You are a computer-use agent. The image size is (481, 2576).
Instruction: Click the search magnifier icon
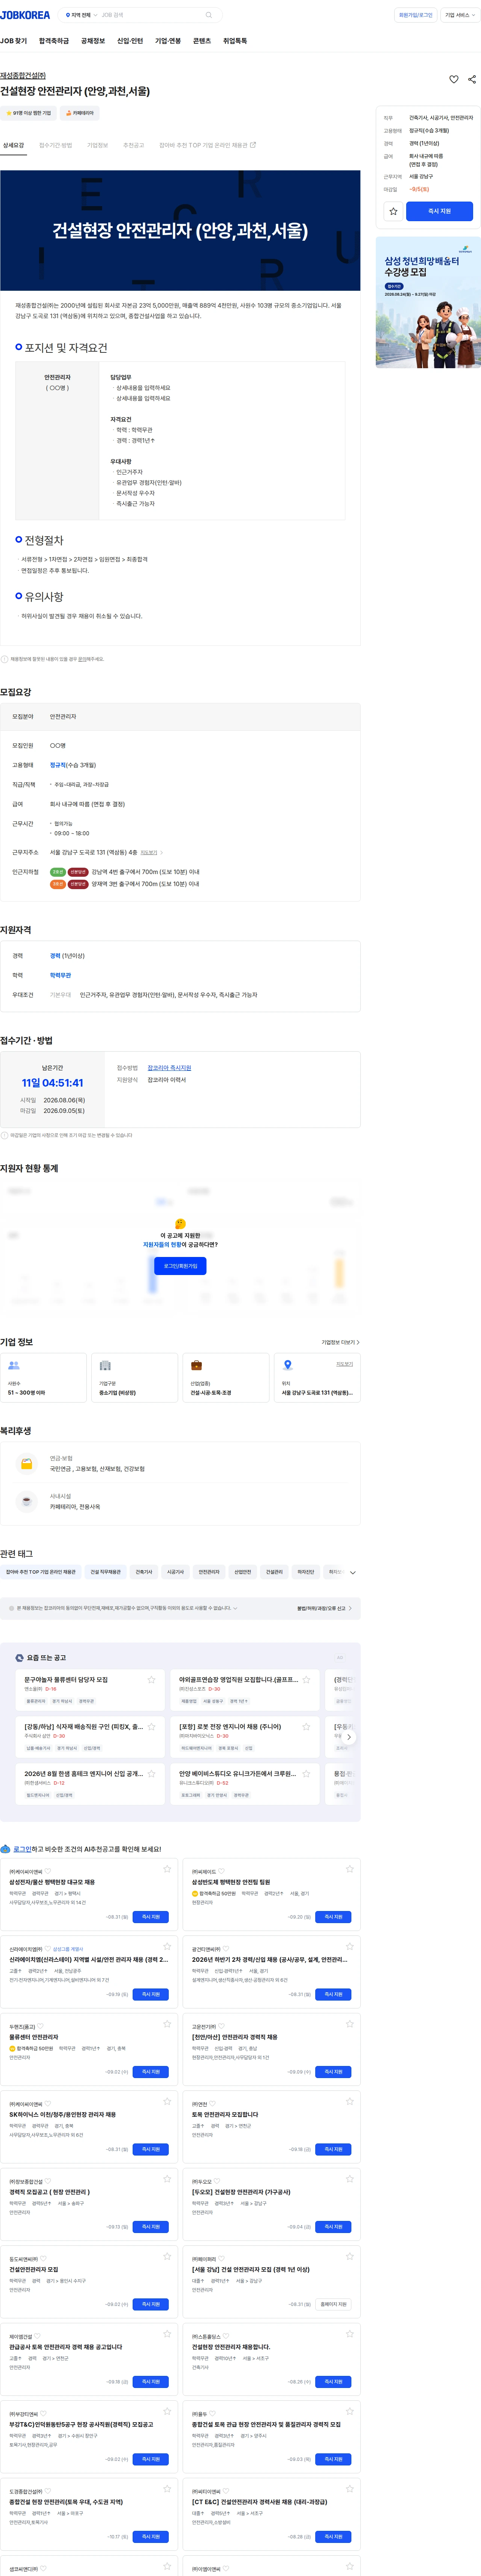tap(208, 15)
